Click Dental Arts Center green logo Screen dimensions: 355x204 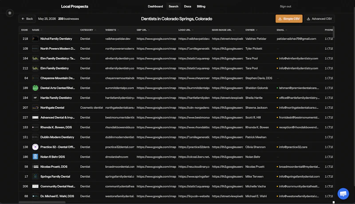coord(35,88)
